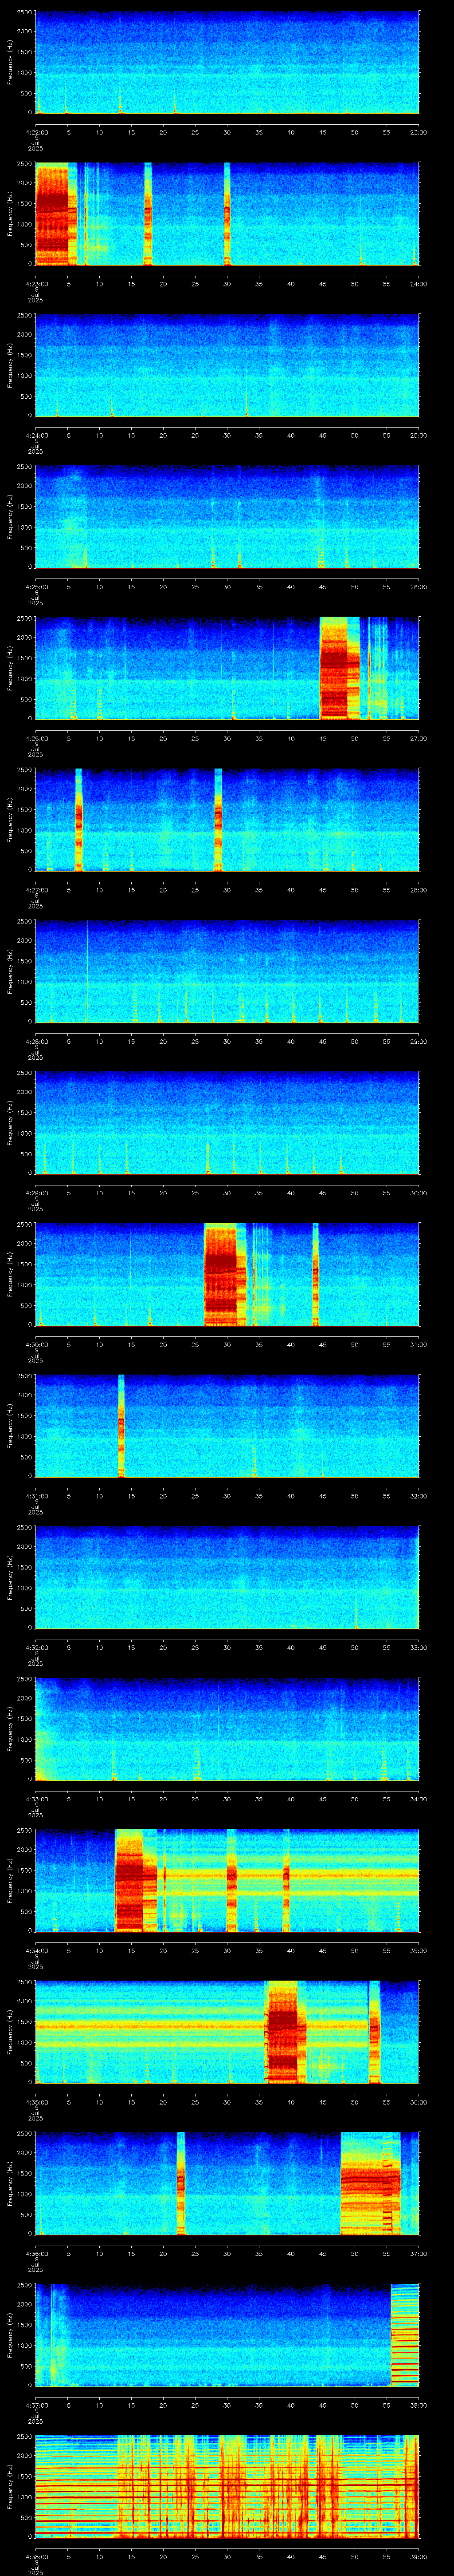The image size is (454, 2576).
Task: Open the 4:29:00 spectrogram panel
Action: [x=227, y=1123]
